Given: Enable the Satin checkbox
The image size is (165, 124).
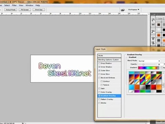Looking at the screenshot, I should point(99,89).
